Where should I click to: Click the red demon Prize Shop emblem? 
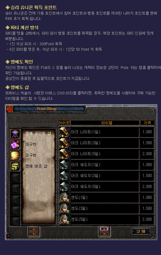[x=9, y=109]
